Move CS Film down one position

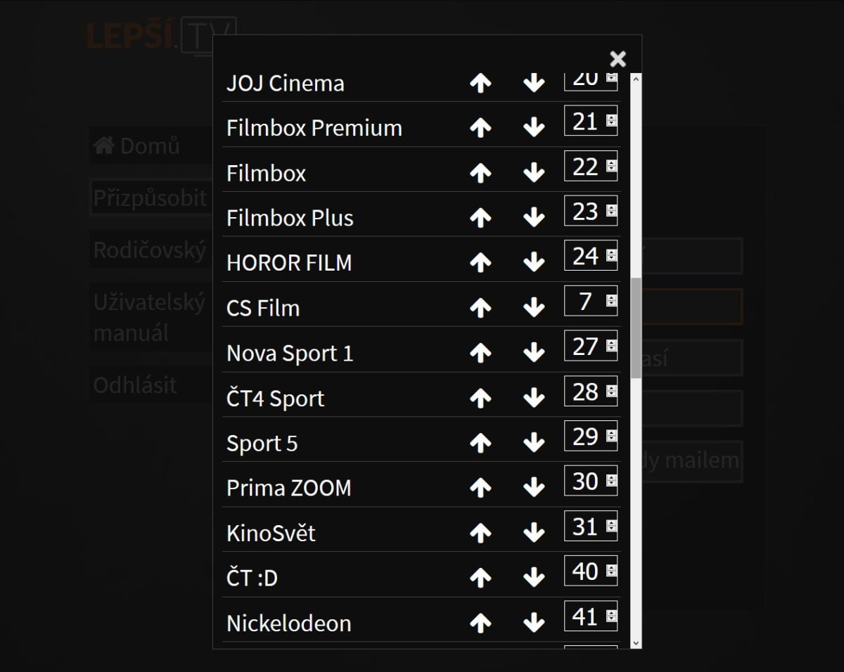point(534,307)
